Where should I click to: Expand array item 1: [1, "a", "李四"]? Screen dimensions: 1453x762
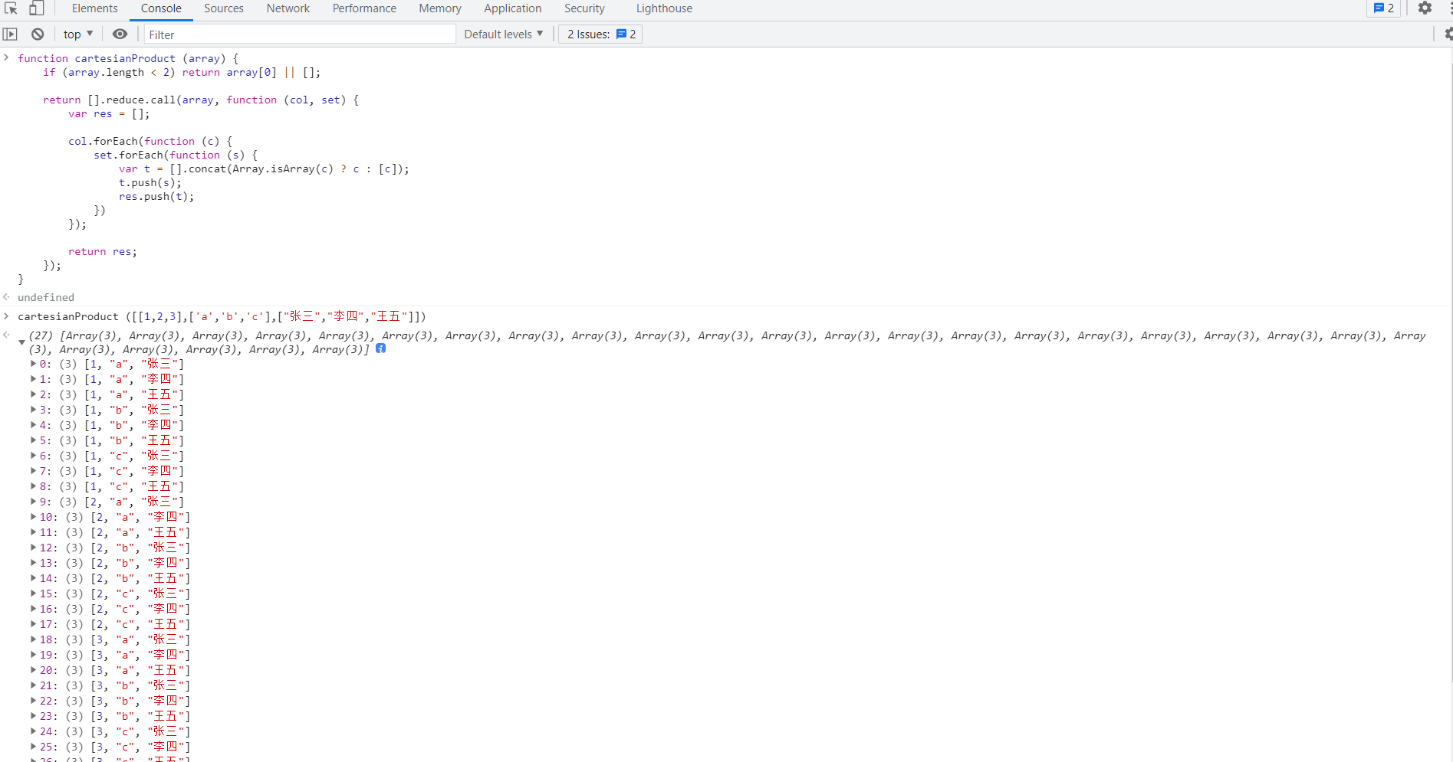(x=33, y=379)
